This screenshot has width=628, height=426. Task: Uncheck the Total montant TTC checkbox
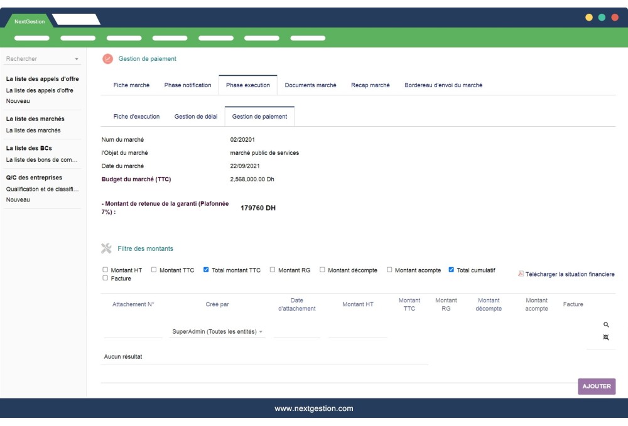207,270
